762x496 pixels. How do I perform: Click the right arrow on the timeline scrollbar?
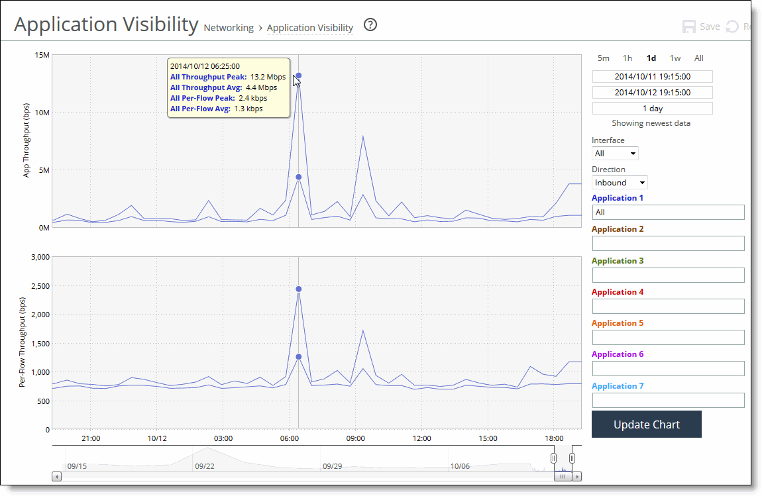tap(577, 476)
